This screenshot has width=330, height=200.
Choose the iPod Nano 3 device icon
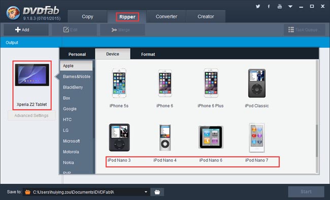pyautogui.click(x=119, y=137)
